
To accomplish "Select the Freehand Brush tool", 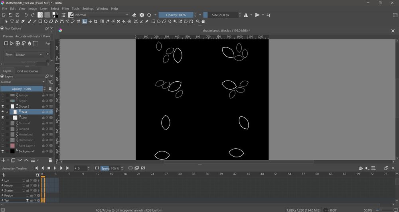I will [x=30, y=22].
